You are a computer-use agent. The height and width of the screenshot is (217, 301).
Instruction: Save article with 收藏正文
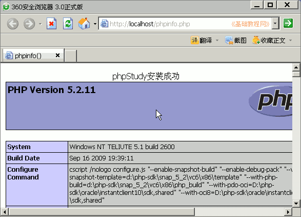click(x=269, y=40)
